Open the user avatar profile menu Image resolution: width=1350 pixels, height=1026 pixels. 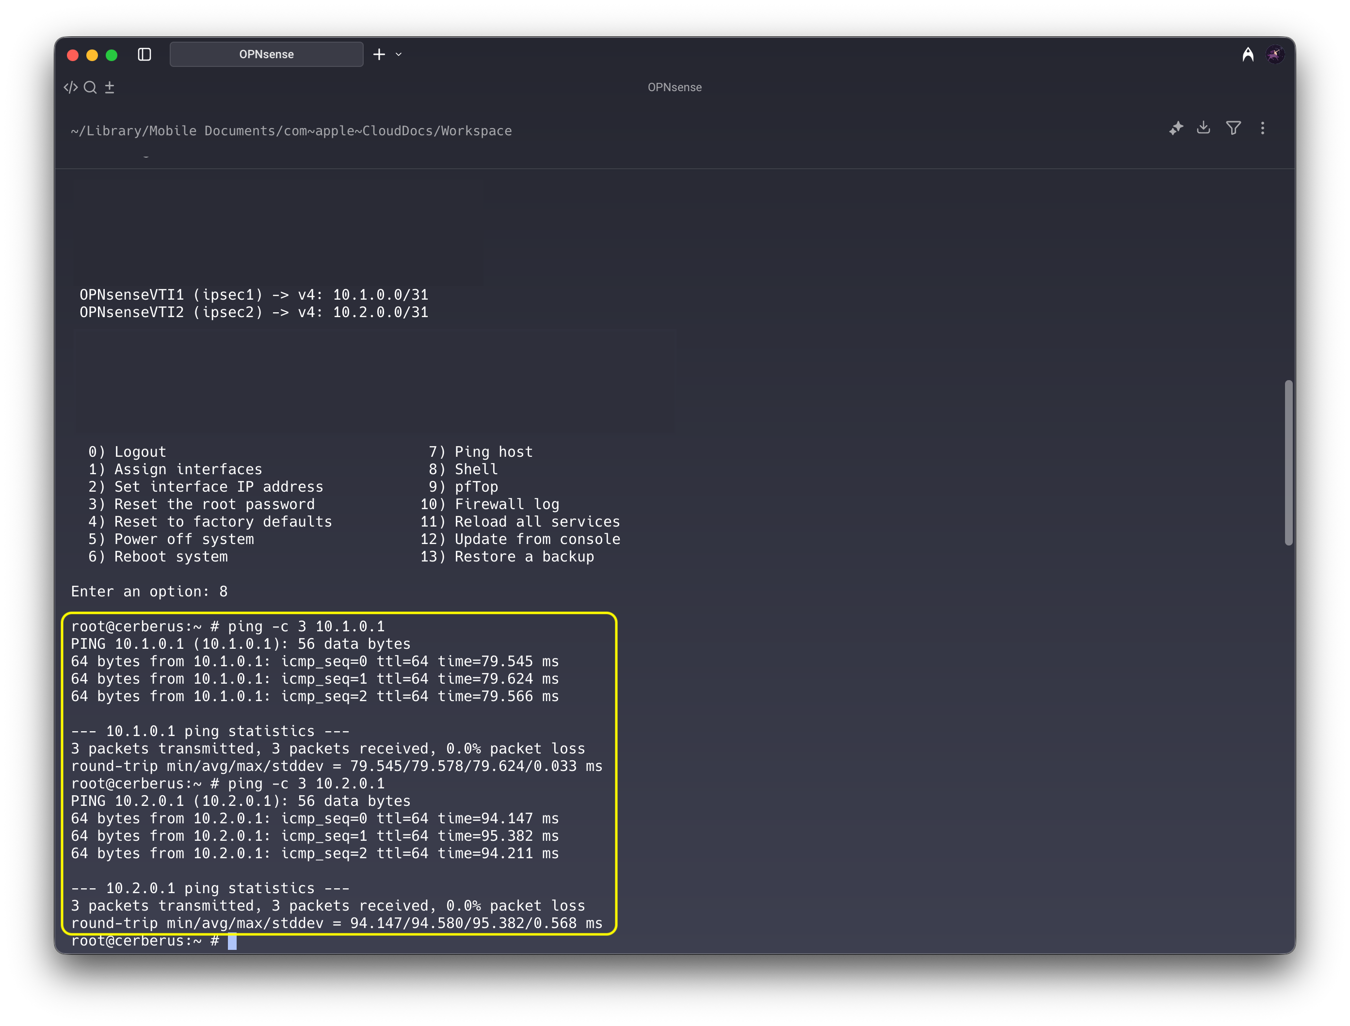coord(1275,55)
